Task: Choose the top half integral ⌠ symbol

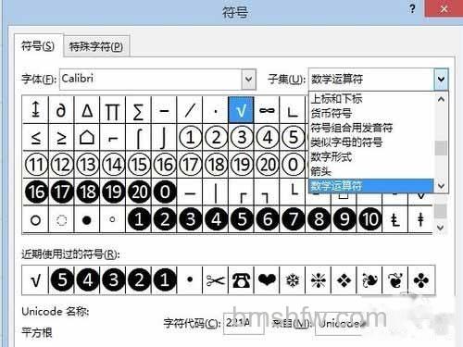Action: coord(138,137)
